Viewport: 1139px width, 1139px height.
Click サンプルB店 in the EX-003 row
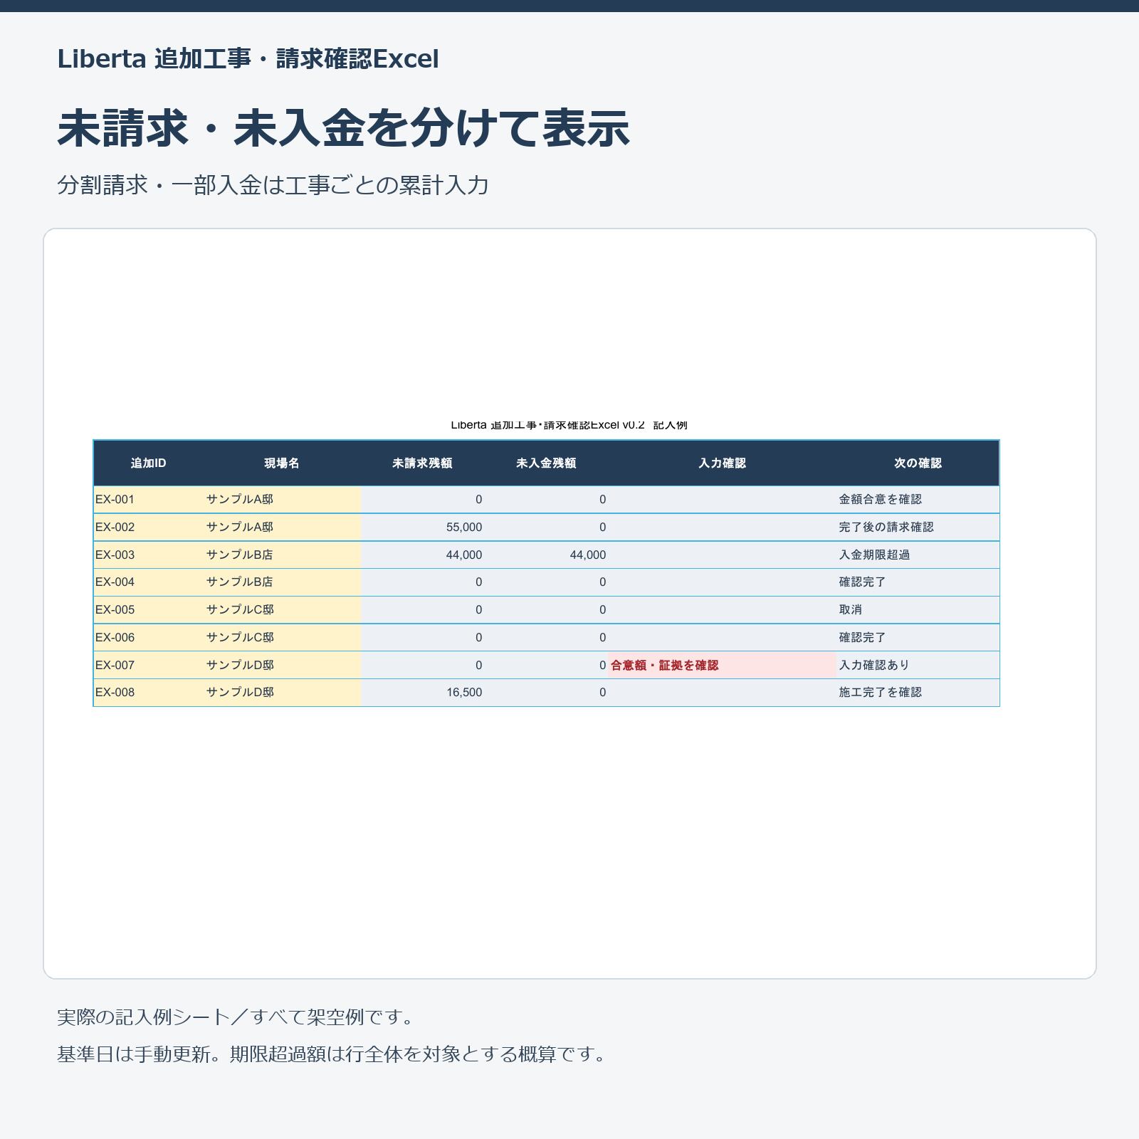[x=283, y=555]
